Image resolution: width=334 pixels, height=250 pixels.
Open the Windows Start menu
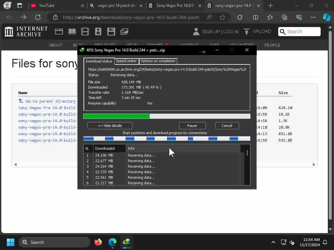[x=10, y=242]
